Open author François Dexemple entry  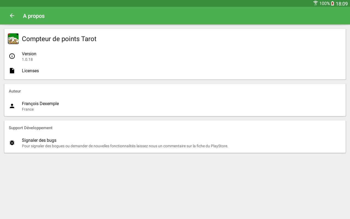click(175, 106)
